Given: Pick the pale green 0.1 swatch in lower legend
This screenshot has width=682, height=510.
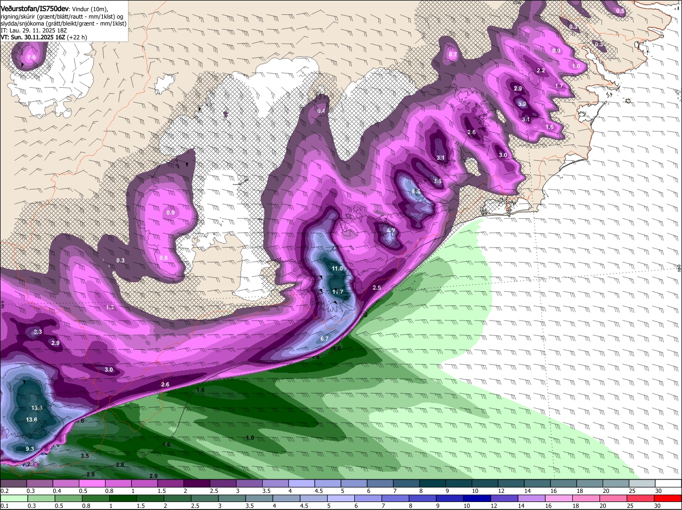Looking at the screenshot, I should 13,498.
